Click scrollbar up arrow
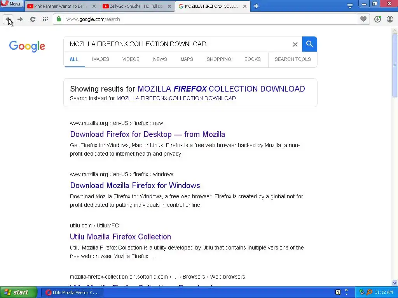Image resolution: width=398 pixels, height=298 pixels. click(x=395, y=31)
